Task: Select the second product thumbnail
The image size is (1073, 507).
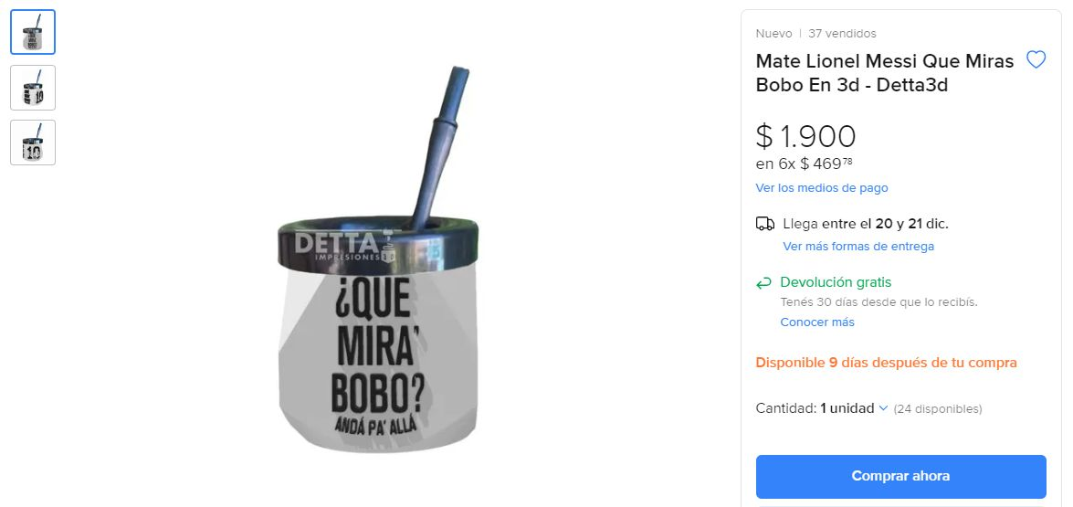Action: click(x=33, y=88)
